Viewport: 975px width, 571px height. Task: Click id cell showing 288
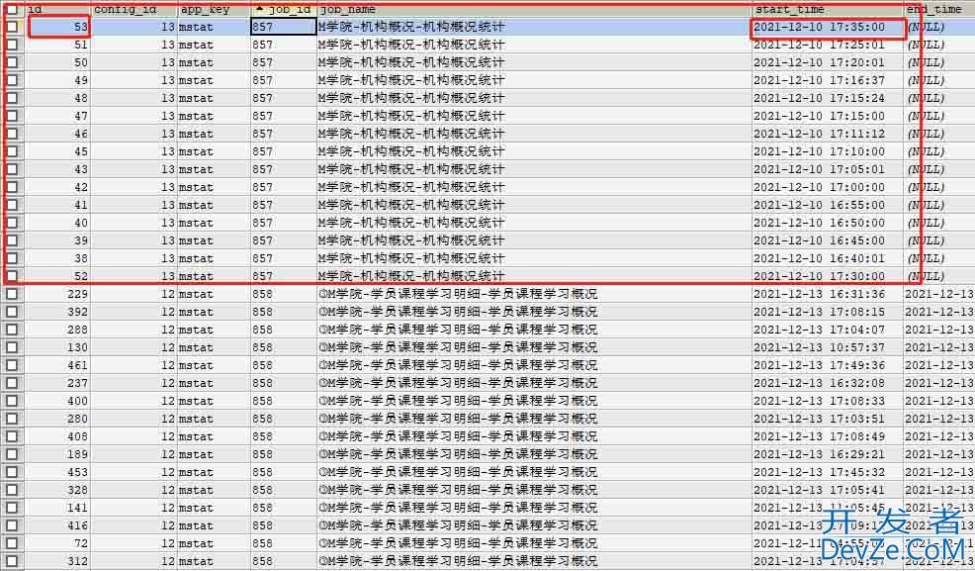57,330
